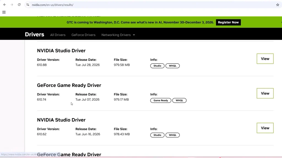View NVIDIA Studio Driver version 610.62
Screen dimensions: 282x158
click(x=265, y=128)
